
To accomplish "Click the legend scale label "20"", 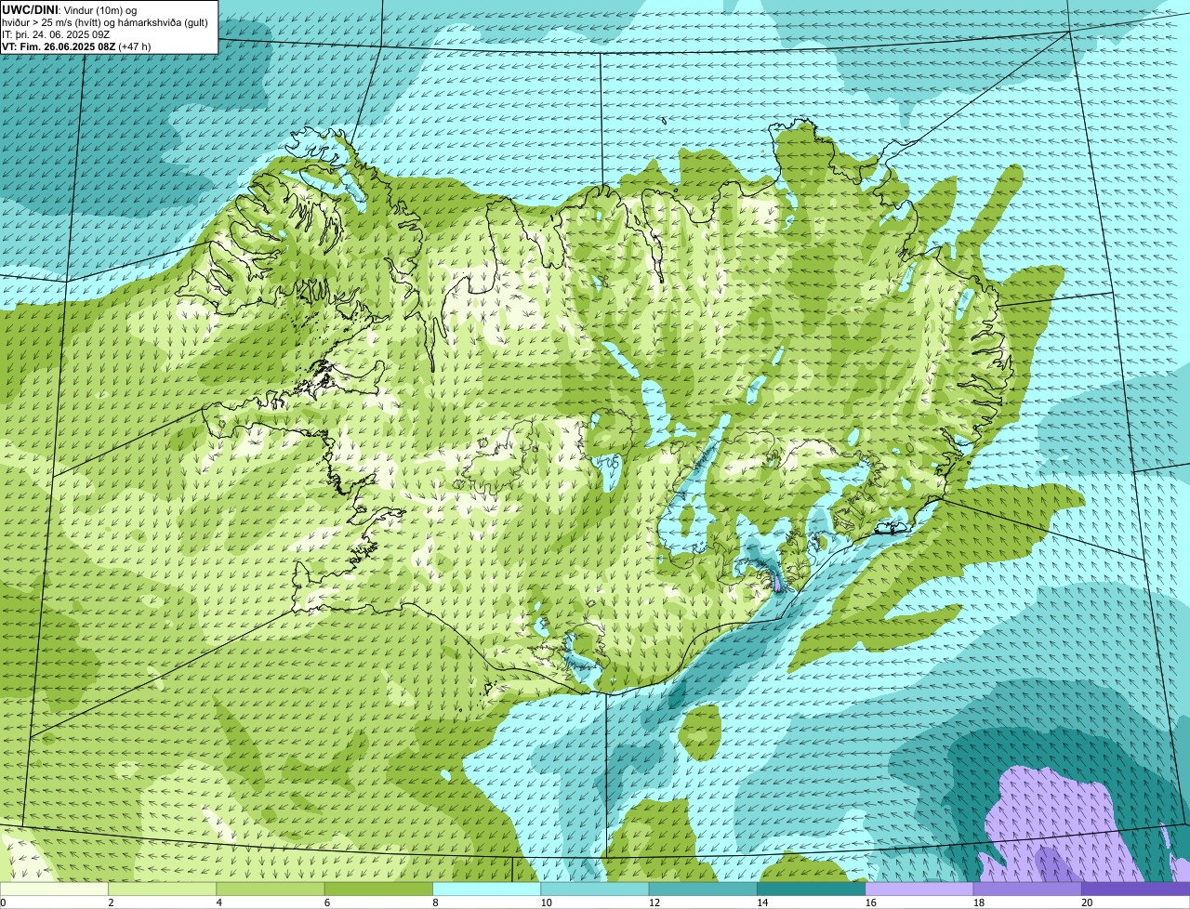I will [x=1086, y=902].
